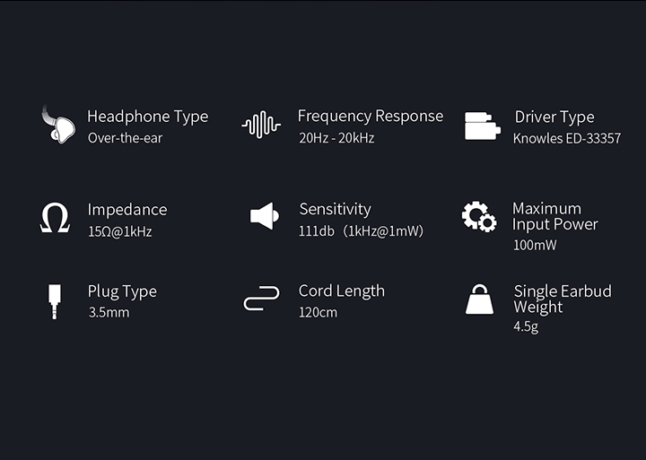This screenshot has height=460, width=646.
Task: Click the driver icon beside Driver Type
Action: coord(482,126)
